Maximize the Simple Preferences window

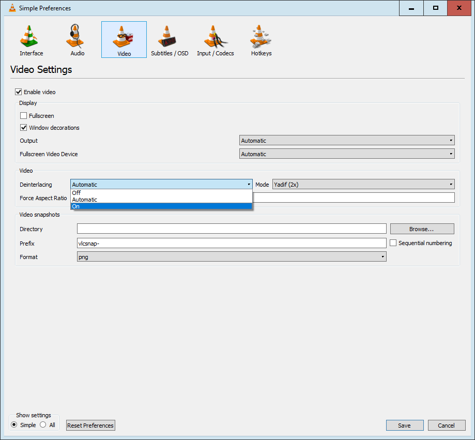click(x=436, y=8)
